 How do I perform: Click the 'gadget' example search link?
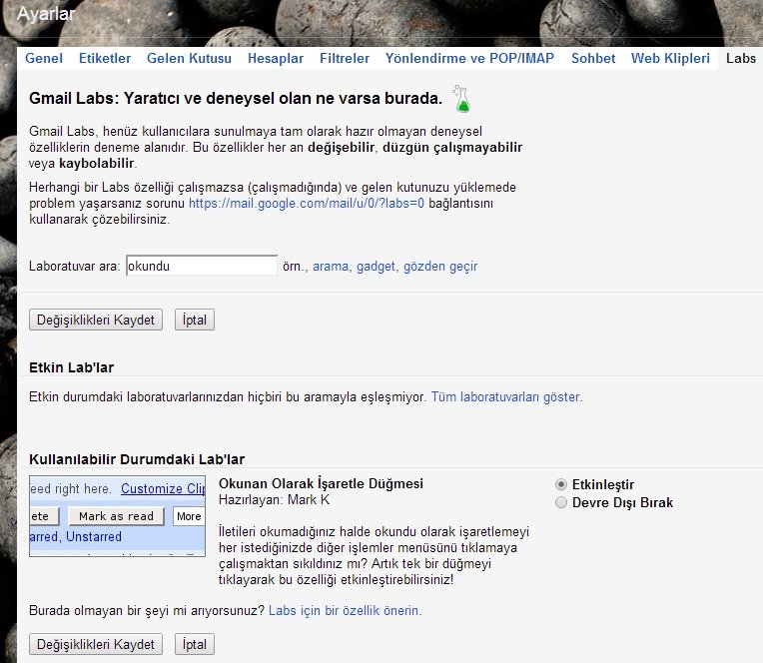tap(376, 267)
